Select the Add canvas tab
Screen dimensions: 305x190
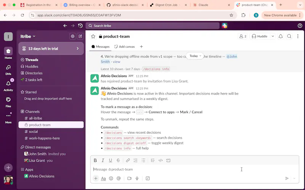point(125,46)
